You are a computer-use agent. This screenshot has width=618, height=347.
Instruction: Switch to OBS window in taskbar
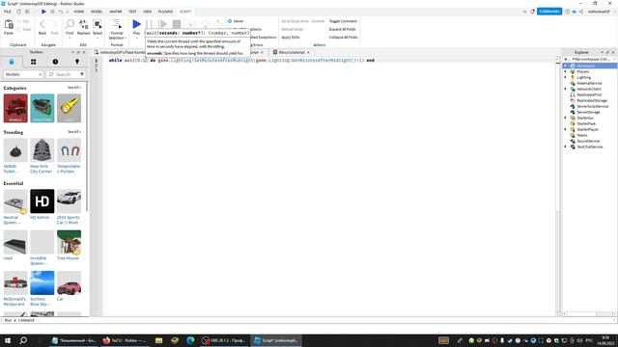224,340
